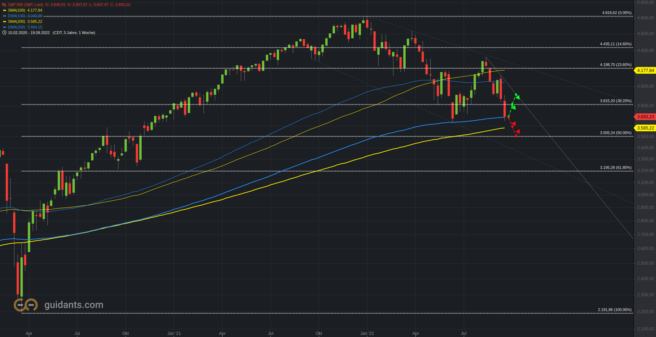Viewport: 656px width, 337px height.
Task: Click the Fibonacci label 3.815,20 (38.20%)
Action: [616, 101]
